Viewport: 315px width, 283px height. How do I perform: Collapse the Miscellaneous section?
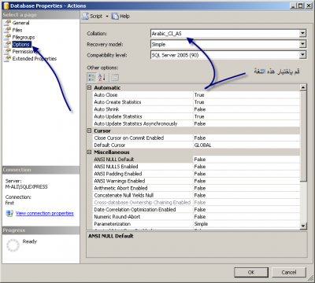pos(89,153)
